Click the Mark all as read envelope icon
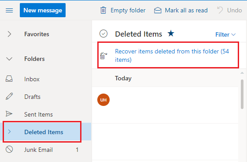This screenshot has height=162, width=247. click(158, 11)
